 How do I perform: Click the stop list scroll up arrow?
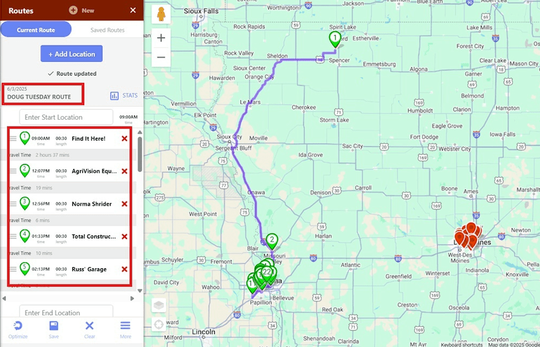point(140,132)
